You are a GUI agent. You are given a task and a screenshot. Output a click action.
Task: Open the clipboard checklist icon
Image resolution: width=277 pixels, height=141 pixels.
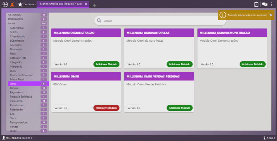click(256, 4)
